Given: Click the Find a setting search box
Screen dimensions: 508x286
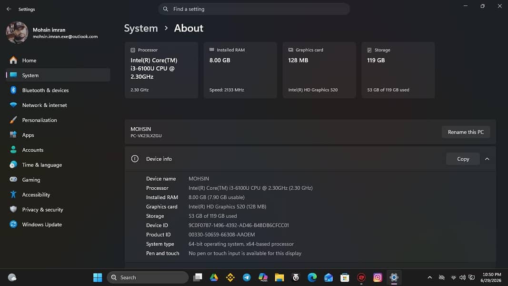Looking at the screenshot, I should click(254, 9).
